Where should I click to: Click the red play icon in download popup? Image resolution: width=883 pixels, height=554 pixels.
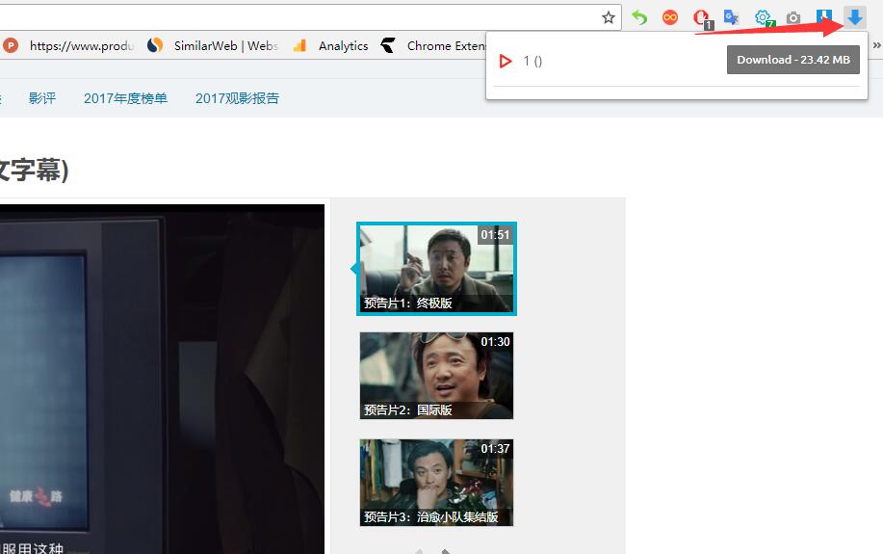point(506,61)
